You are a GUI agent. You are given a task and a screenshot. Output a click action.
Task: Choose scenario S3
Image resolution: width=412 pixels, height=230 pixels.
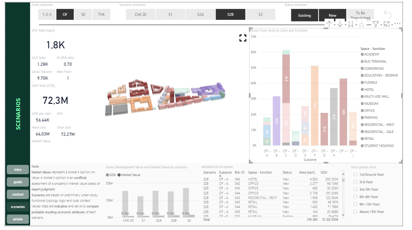click(260, 14)
